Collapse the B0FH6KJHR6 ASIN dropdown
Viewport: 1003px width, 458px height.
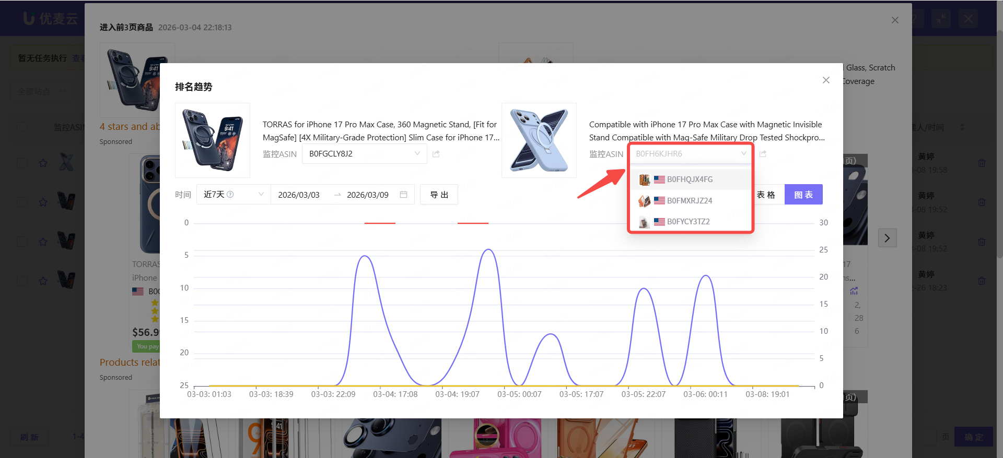pyautogui.click(x=743, y=154)
